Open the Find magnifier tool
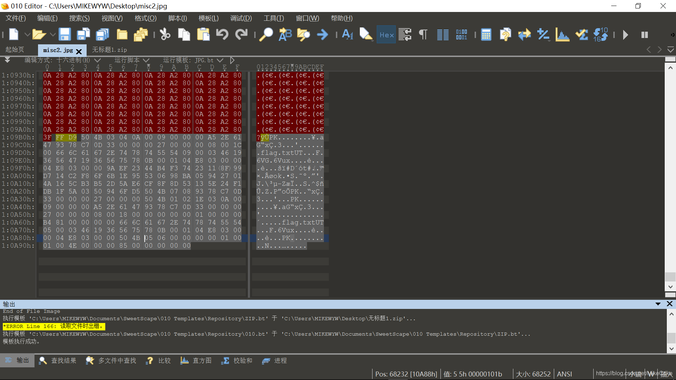Viewport: 676px width, 380px height. click(x=266, y=34)
